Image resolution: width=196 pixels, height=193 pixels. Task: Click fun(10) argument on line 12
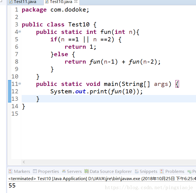123,91
